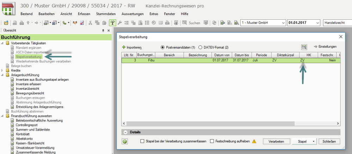
Task: Click the green help question mark icon
Action: pyautogui.click(x=125, y=141)
